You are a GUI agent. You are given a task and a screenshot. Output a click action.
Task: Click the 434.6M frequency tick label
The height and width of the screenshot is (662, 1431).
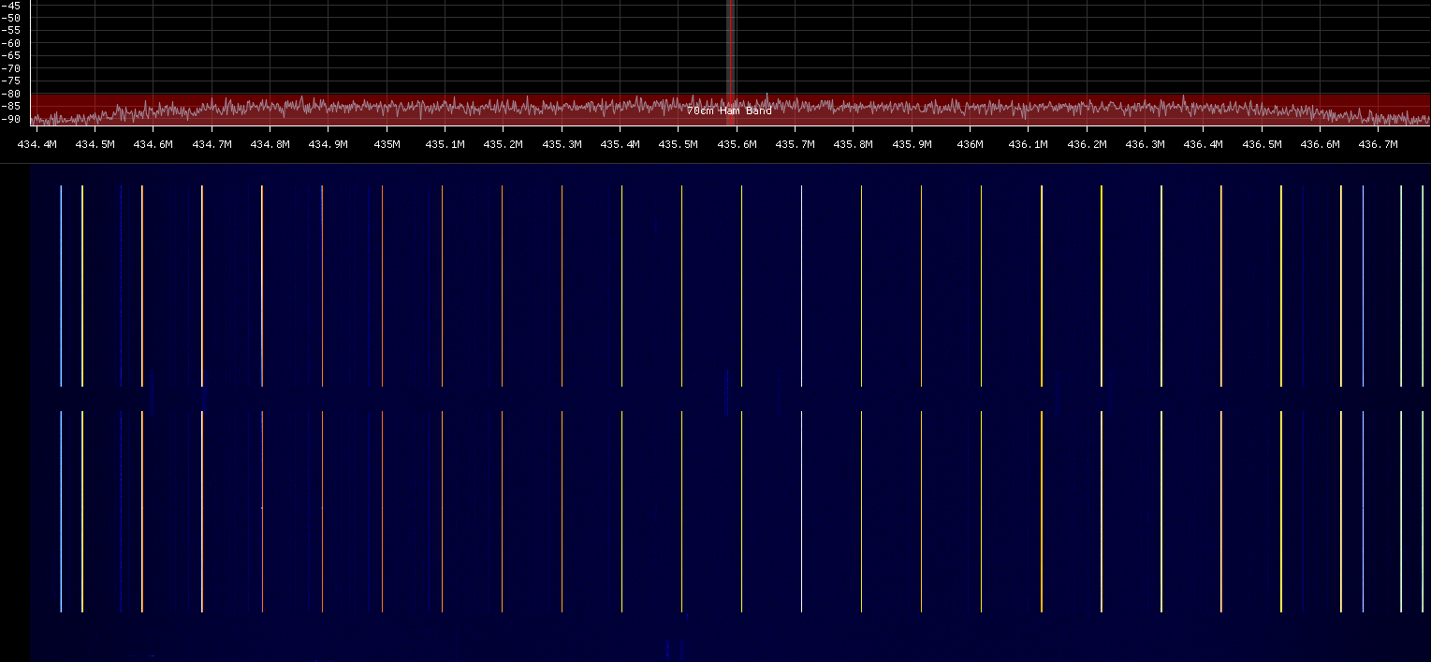pos(153,145)
